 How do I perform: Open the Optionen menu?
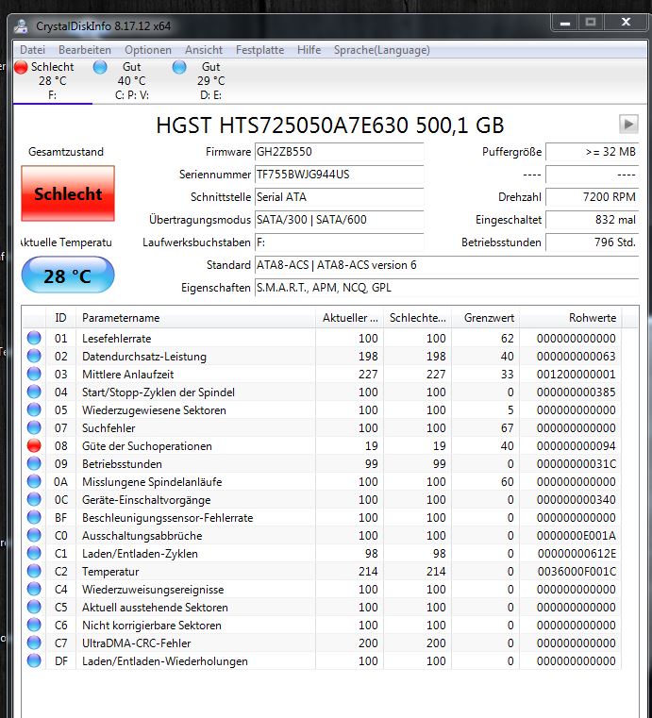148,50
